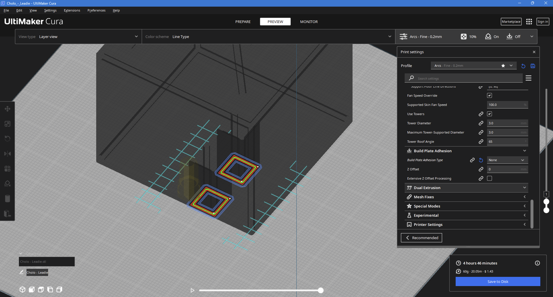The height and width of the screenshot is (297, 553).
Task: Open Per Model Settings tool
Action: point(7,168)
